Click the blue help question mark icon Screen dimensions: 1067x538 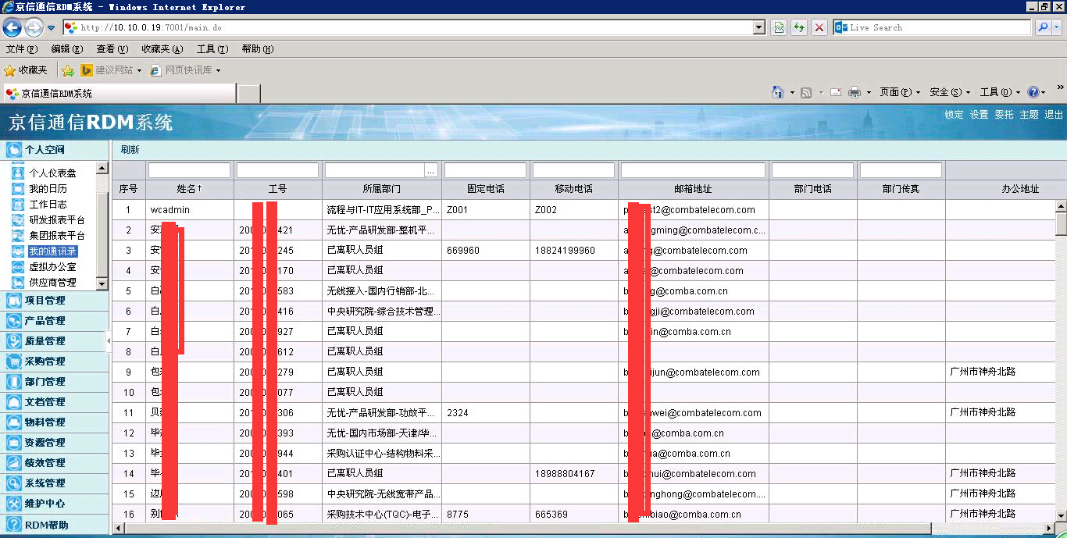(1033, 92)
